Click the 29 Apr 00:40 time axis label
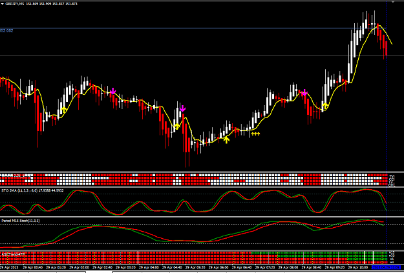 [33, 267]
